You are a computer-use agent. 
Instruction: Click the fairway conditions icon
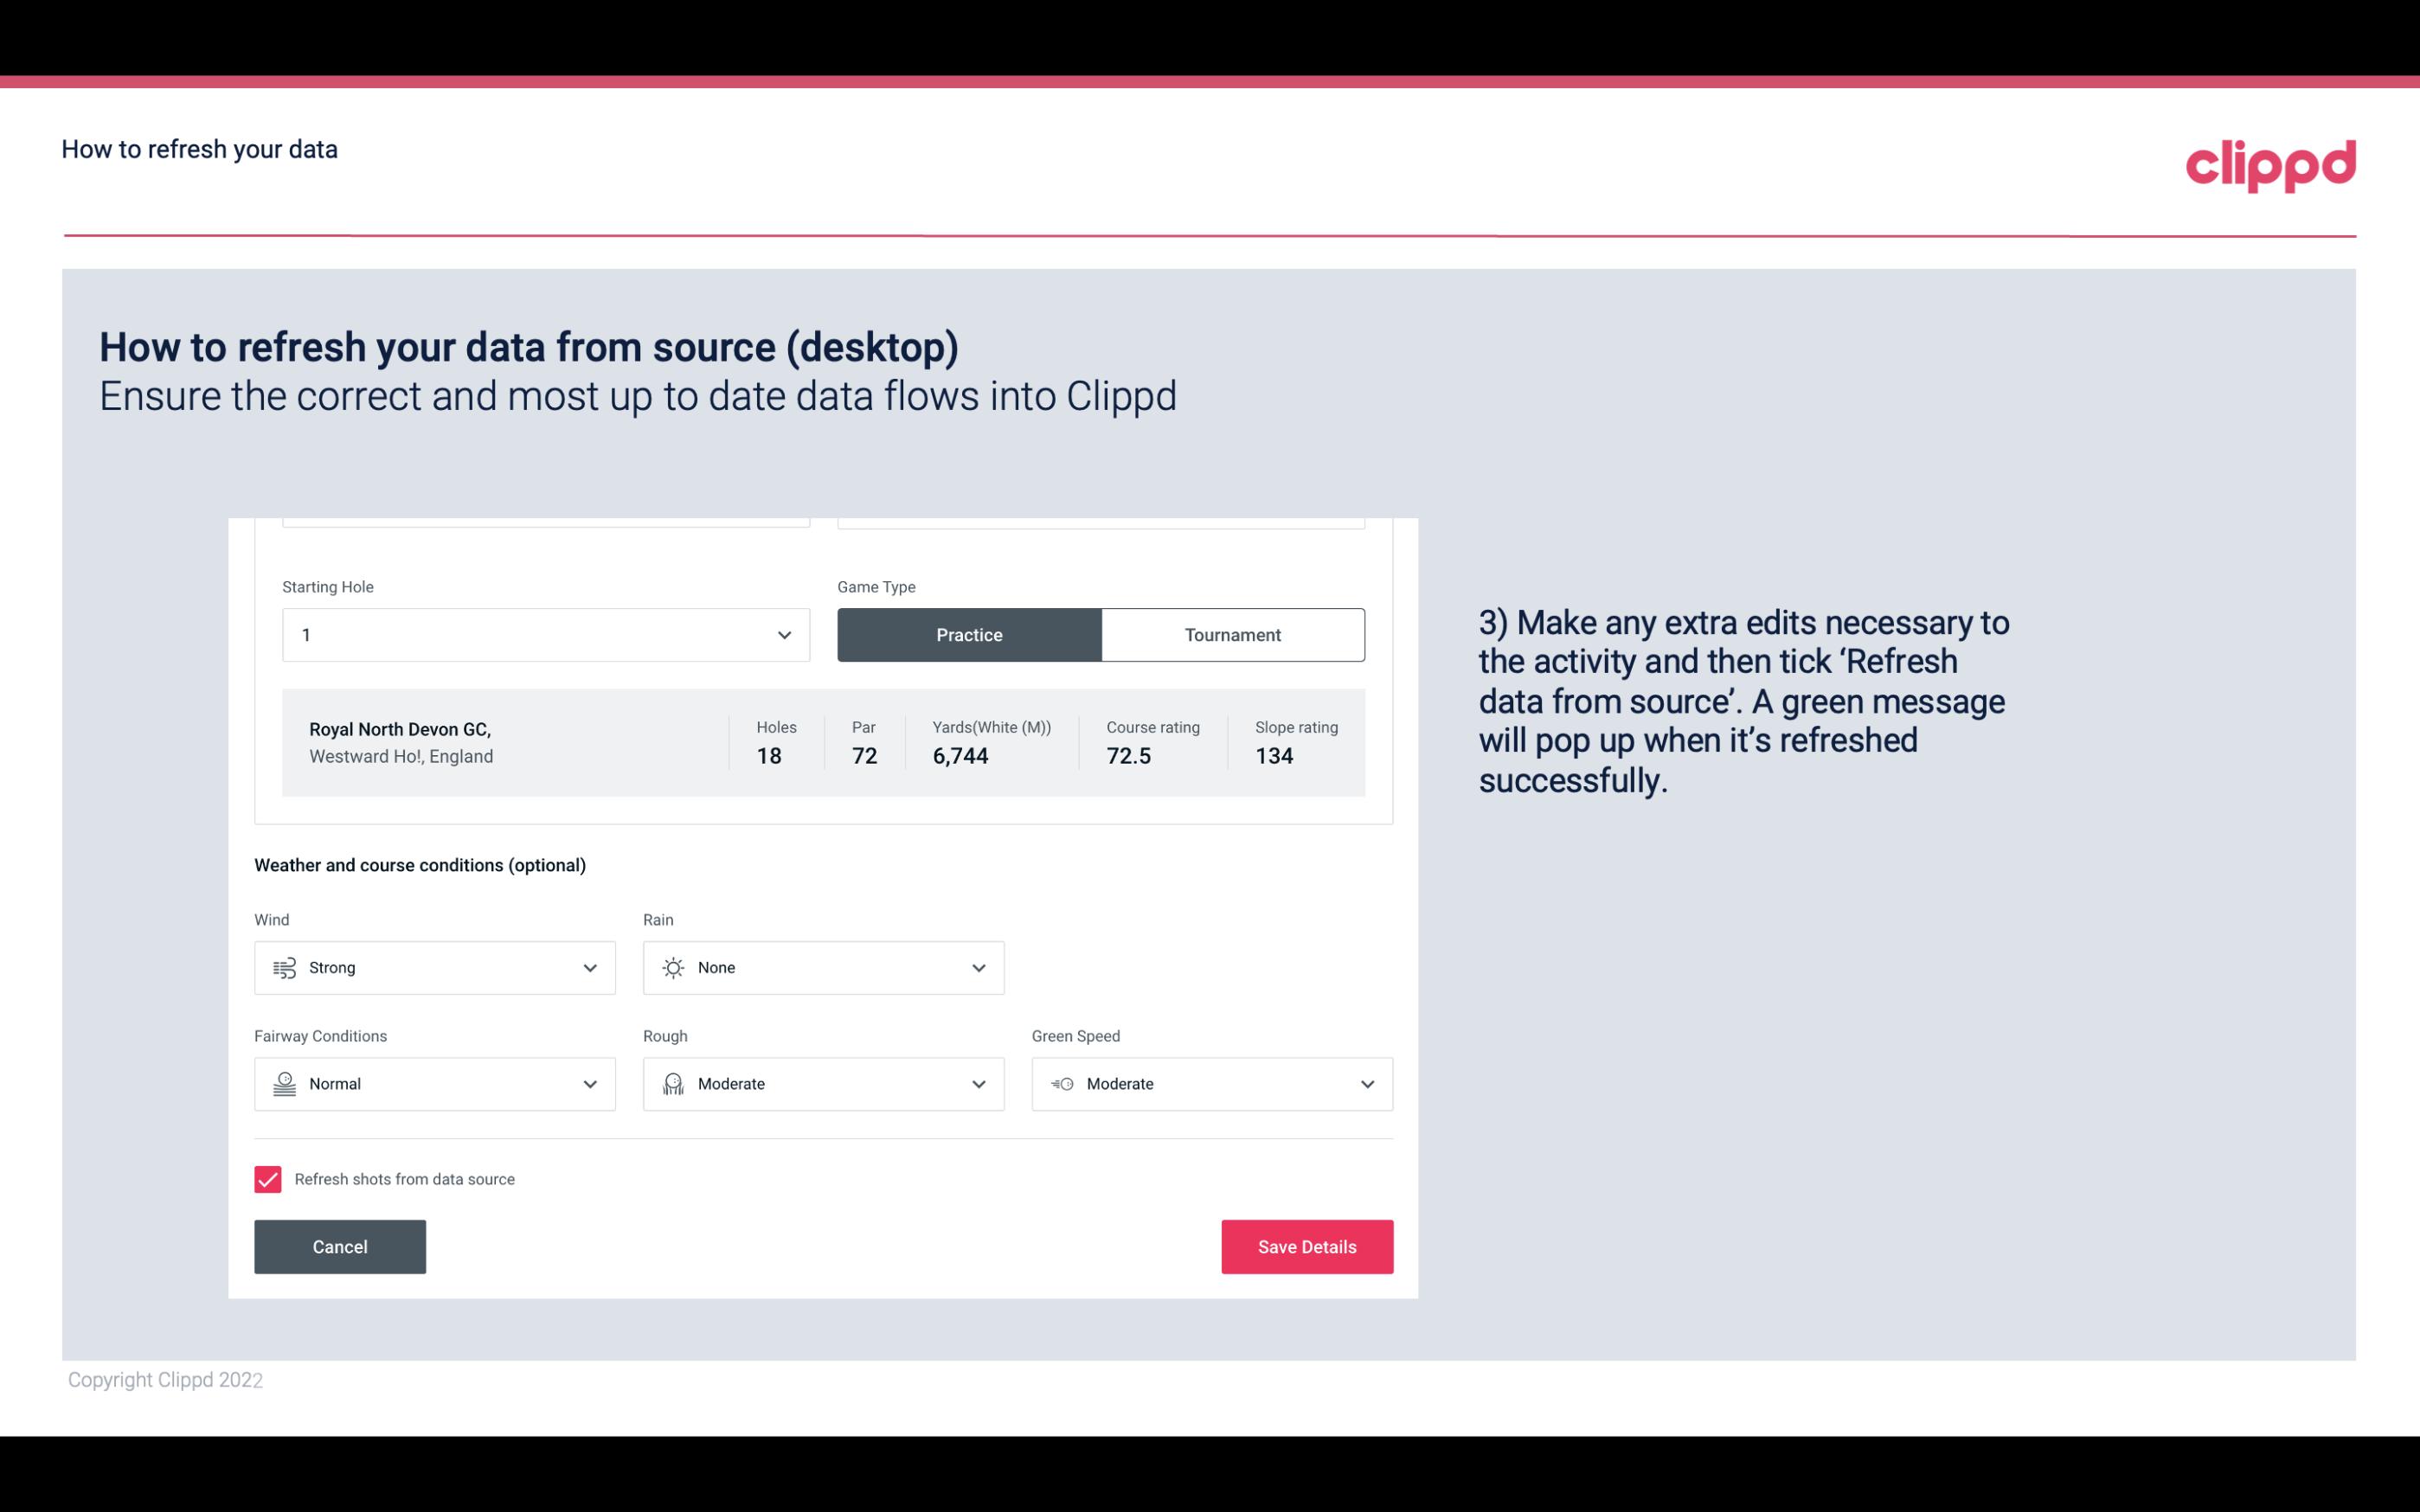click(x=284, y=1084)
